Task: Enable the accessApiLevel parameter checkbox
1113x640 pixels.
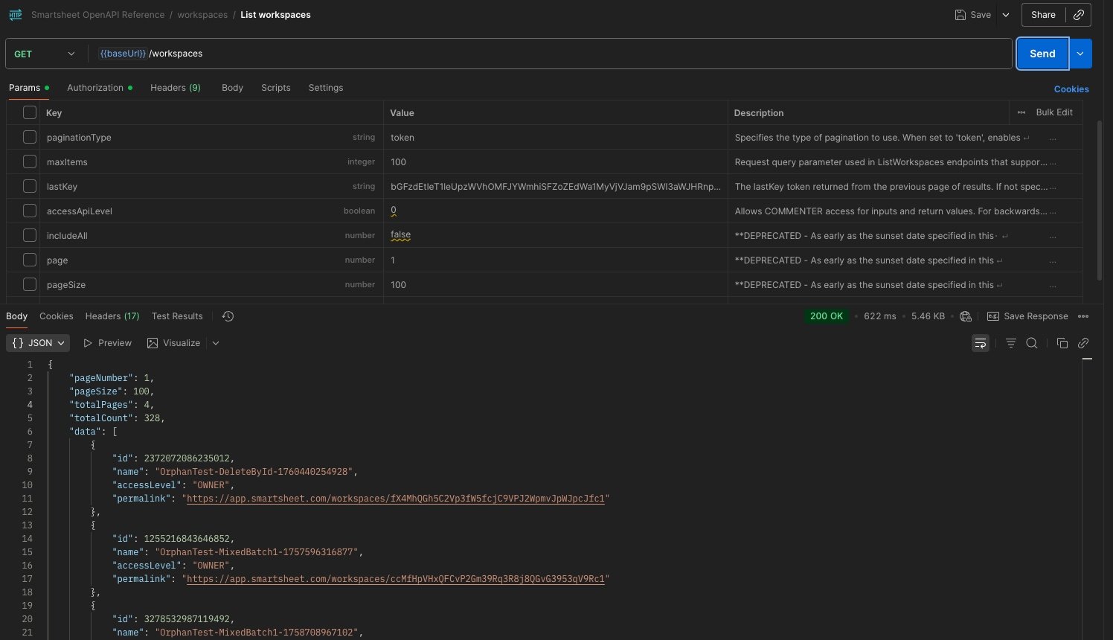Action: click(30, 211)
